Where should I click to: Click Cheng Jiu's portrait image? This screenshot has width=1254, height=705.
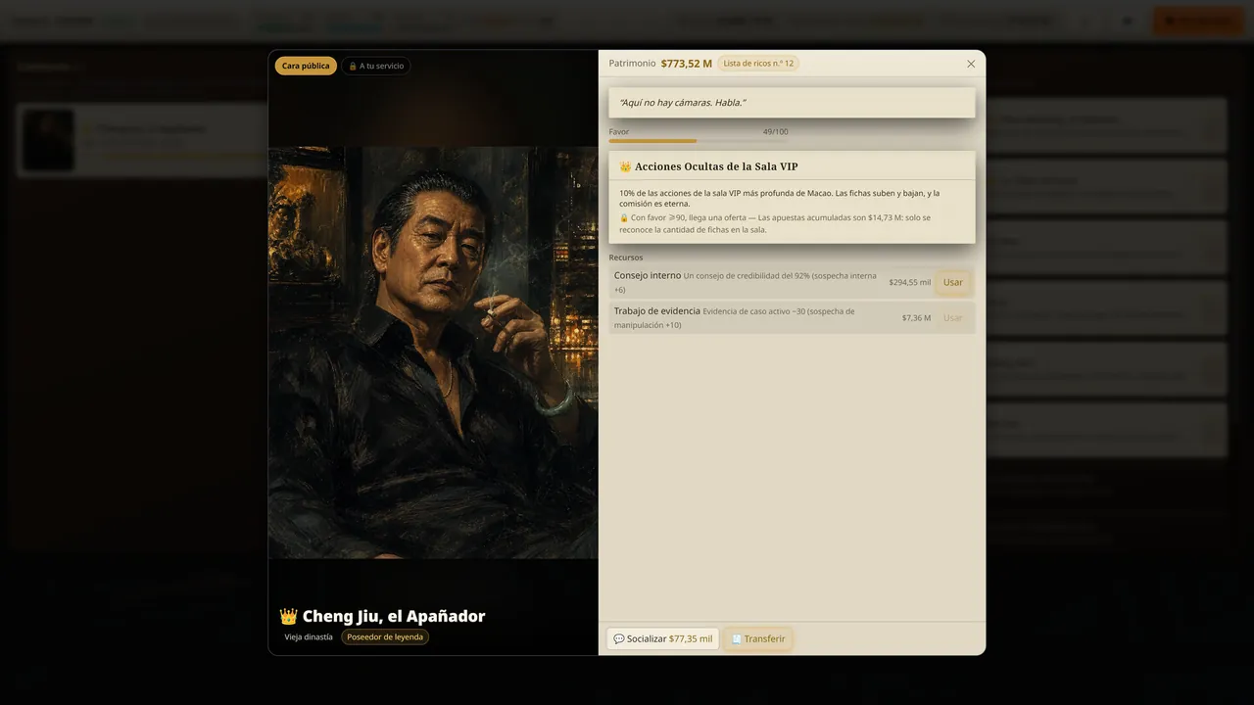tap(433, 352)
